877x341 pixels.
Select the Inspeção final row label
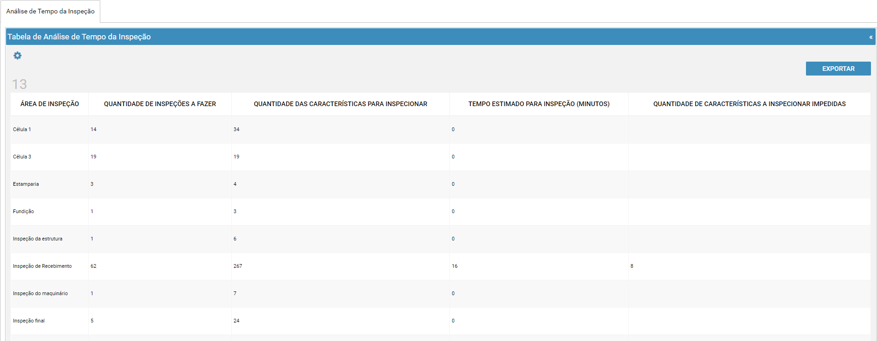click(29, 321)
